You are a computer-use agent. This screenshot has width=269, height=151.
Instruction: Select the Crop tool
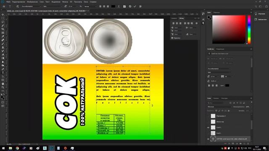click(x=3, y=29)
